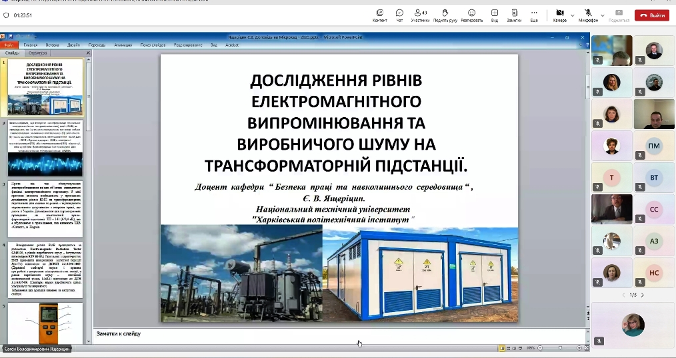
Task: Open the Вид layout options
Action: pyautogui.click(x=495, y=15)
